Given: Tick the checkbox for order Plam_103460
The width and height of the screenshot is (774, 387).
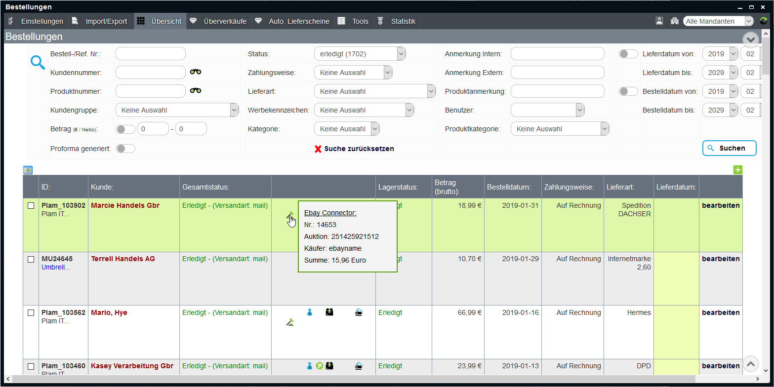Looking at the screenshot, I should tap(31, 366).
